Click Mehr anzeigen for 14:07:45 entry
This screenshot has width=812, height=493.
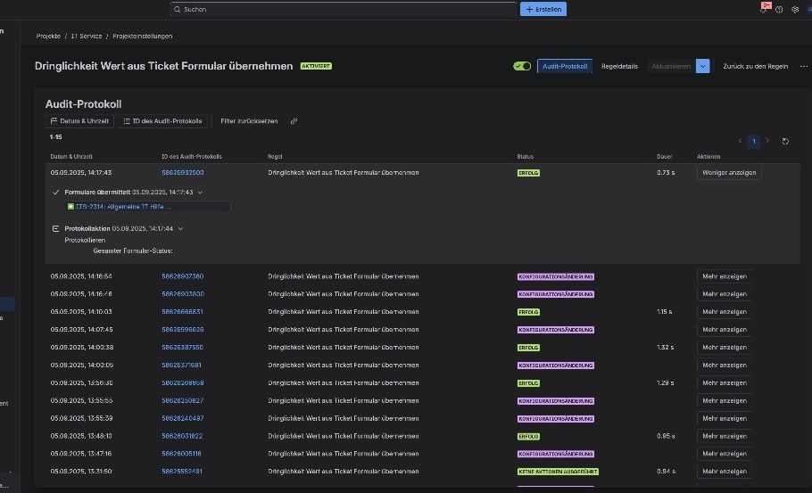click(724, 330)
